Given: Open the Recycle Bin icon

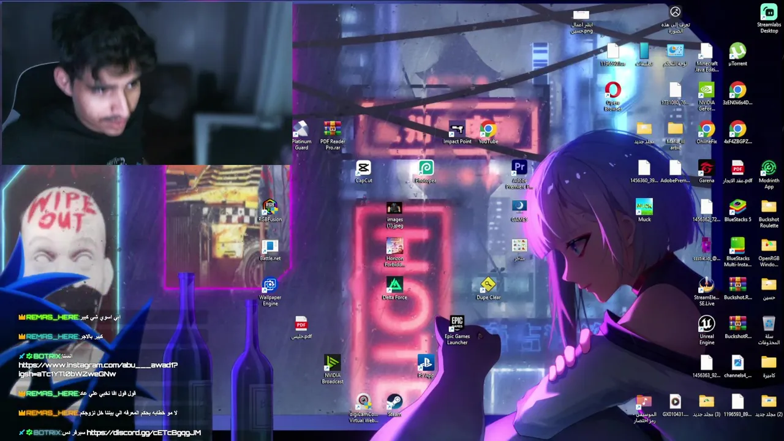Looking at the screenshot, I should [769, 330].
